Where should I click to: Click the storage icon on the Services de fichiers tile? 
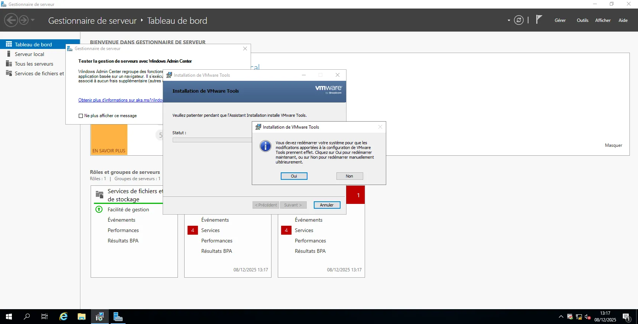(100, 194)
